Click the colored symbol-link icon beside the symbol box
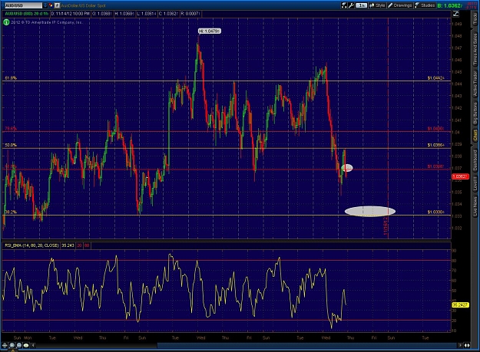This screenshot has height=352, width=480. click(x=51, y=5)
